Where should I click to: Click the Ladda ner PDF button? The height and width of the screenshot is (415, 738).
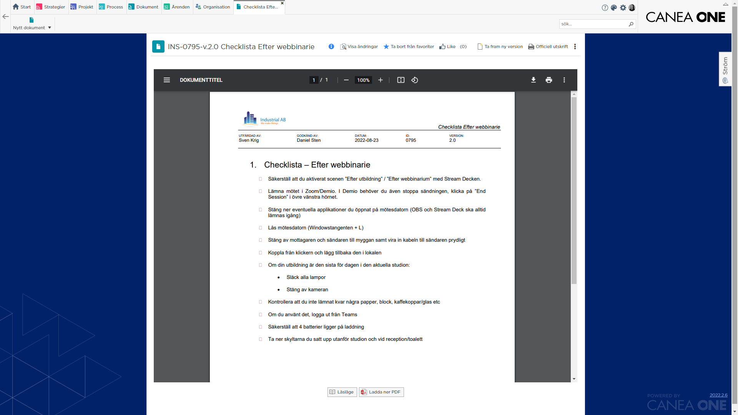pos(381,392)
